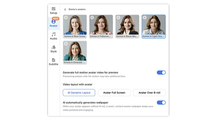Disable AI automatically generates wallpaper switch
The image size is (216, 121).
point(161,103)
